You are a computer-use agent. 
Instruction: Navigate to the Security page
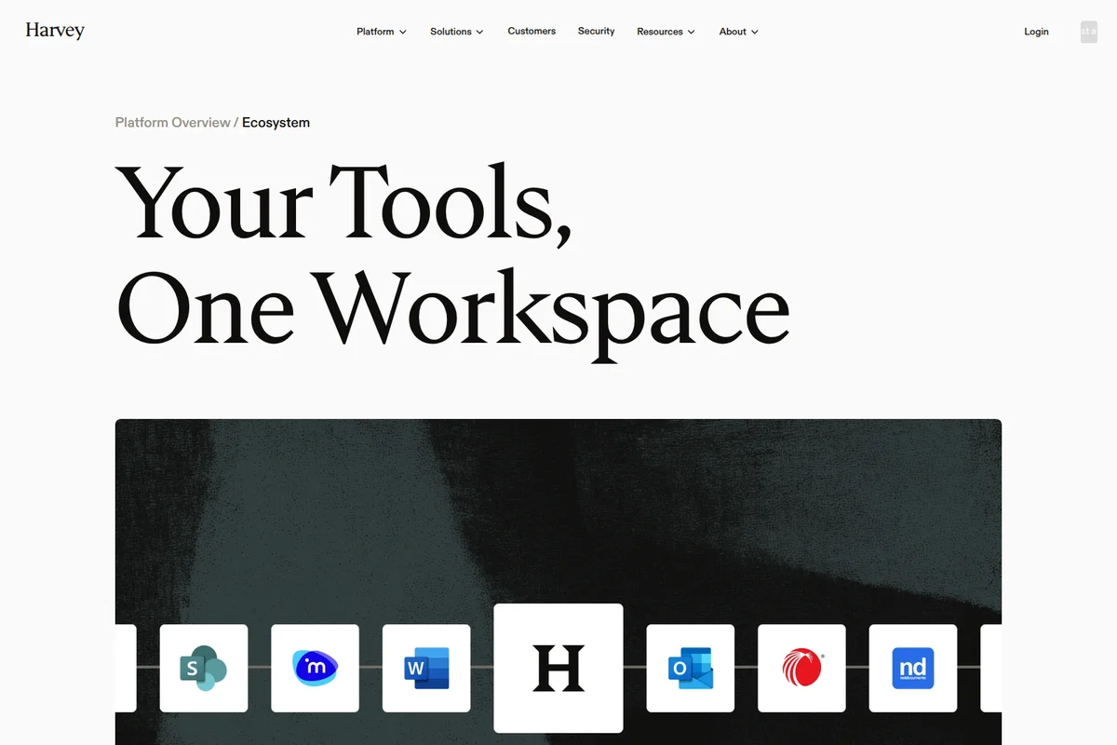596,31
